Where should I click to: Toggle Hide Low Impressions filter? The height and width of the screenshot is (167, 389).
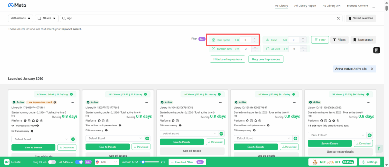[228, 59]
